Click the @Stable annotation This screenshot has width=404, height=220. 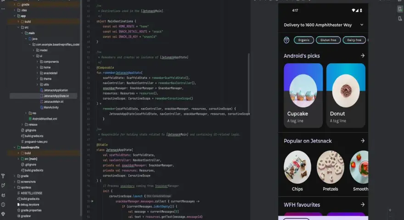coord(102,145)
